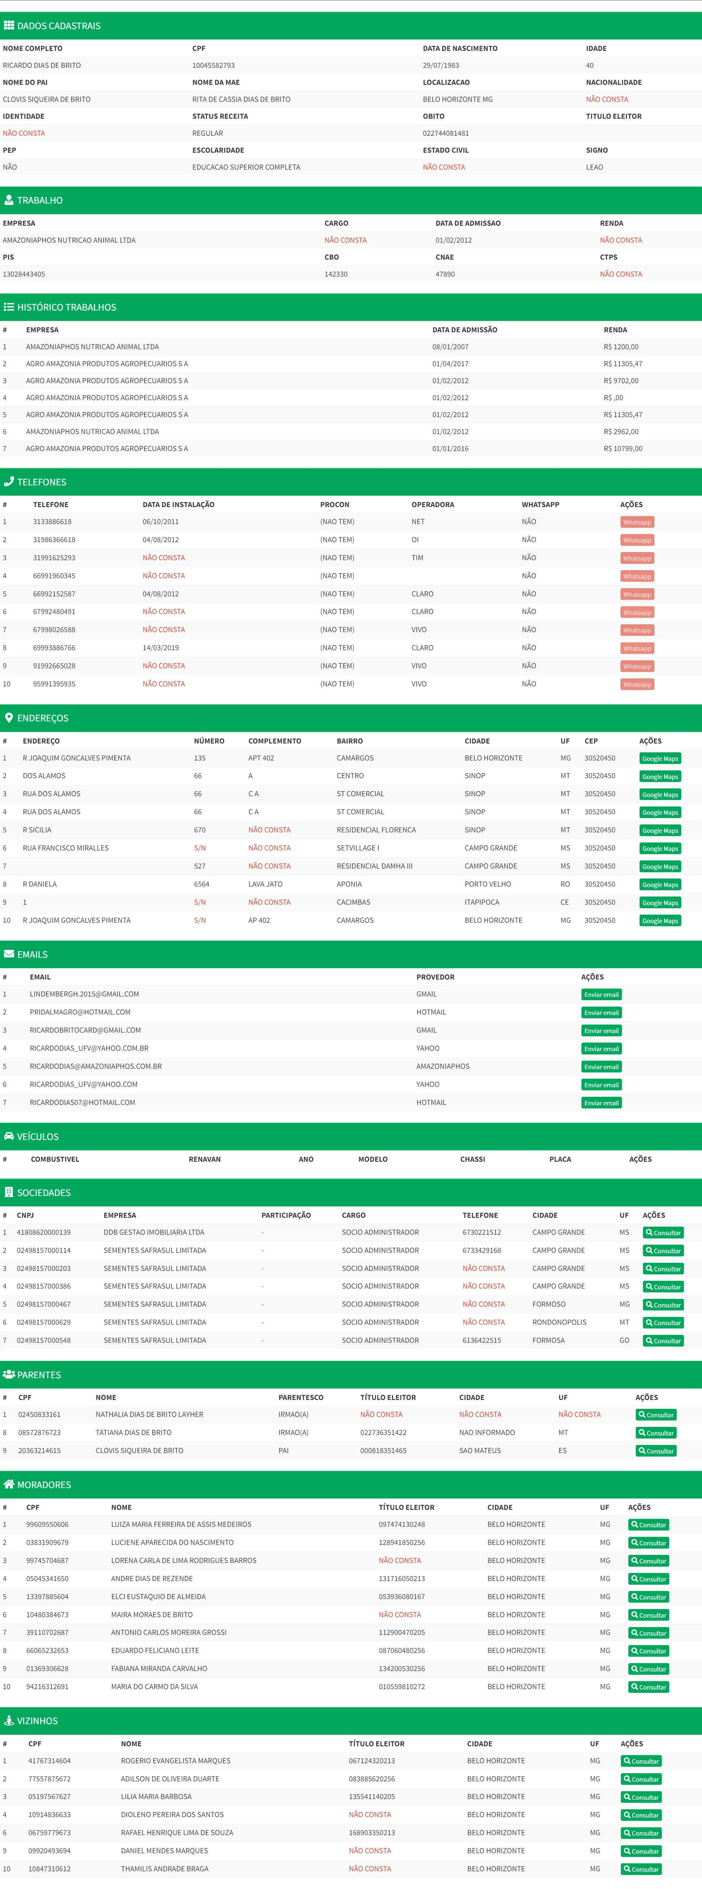Open Whatsapp for phone 69993886766

tap(637, 648)
